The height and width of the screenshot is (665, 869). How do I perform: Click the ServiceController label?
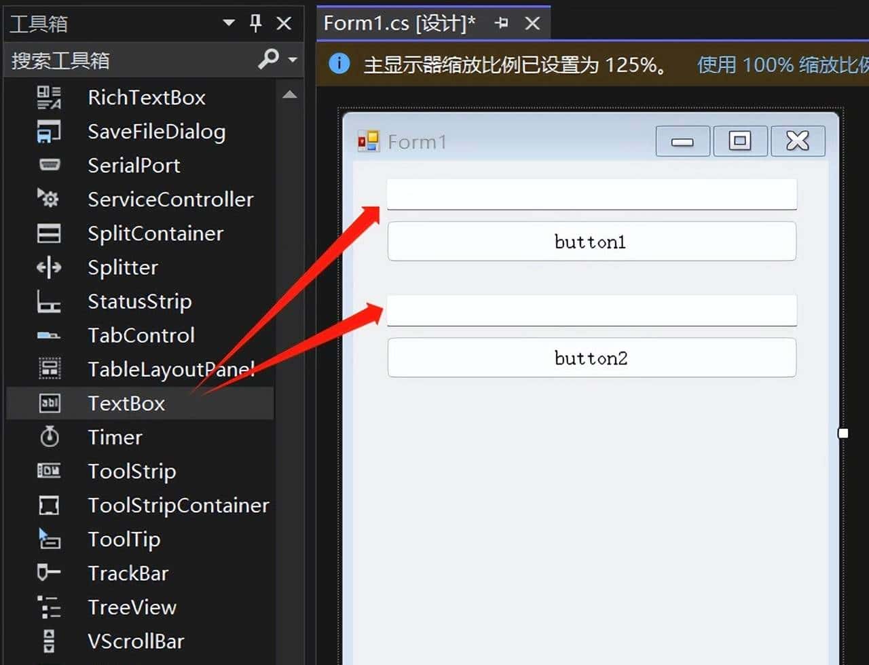point(170,199)
